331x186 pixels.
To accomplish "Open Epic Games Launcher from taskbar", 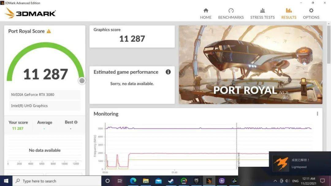I will pyautogui.click(x=196, y=181).
